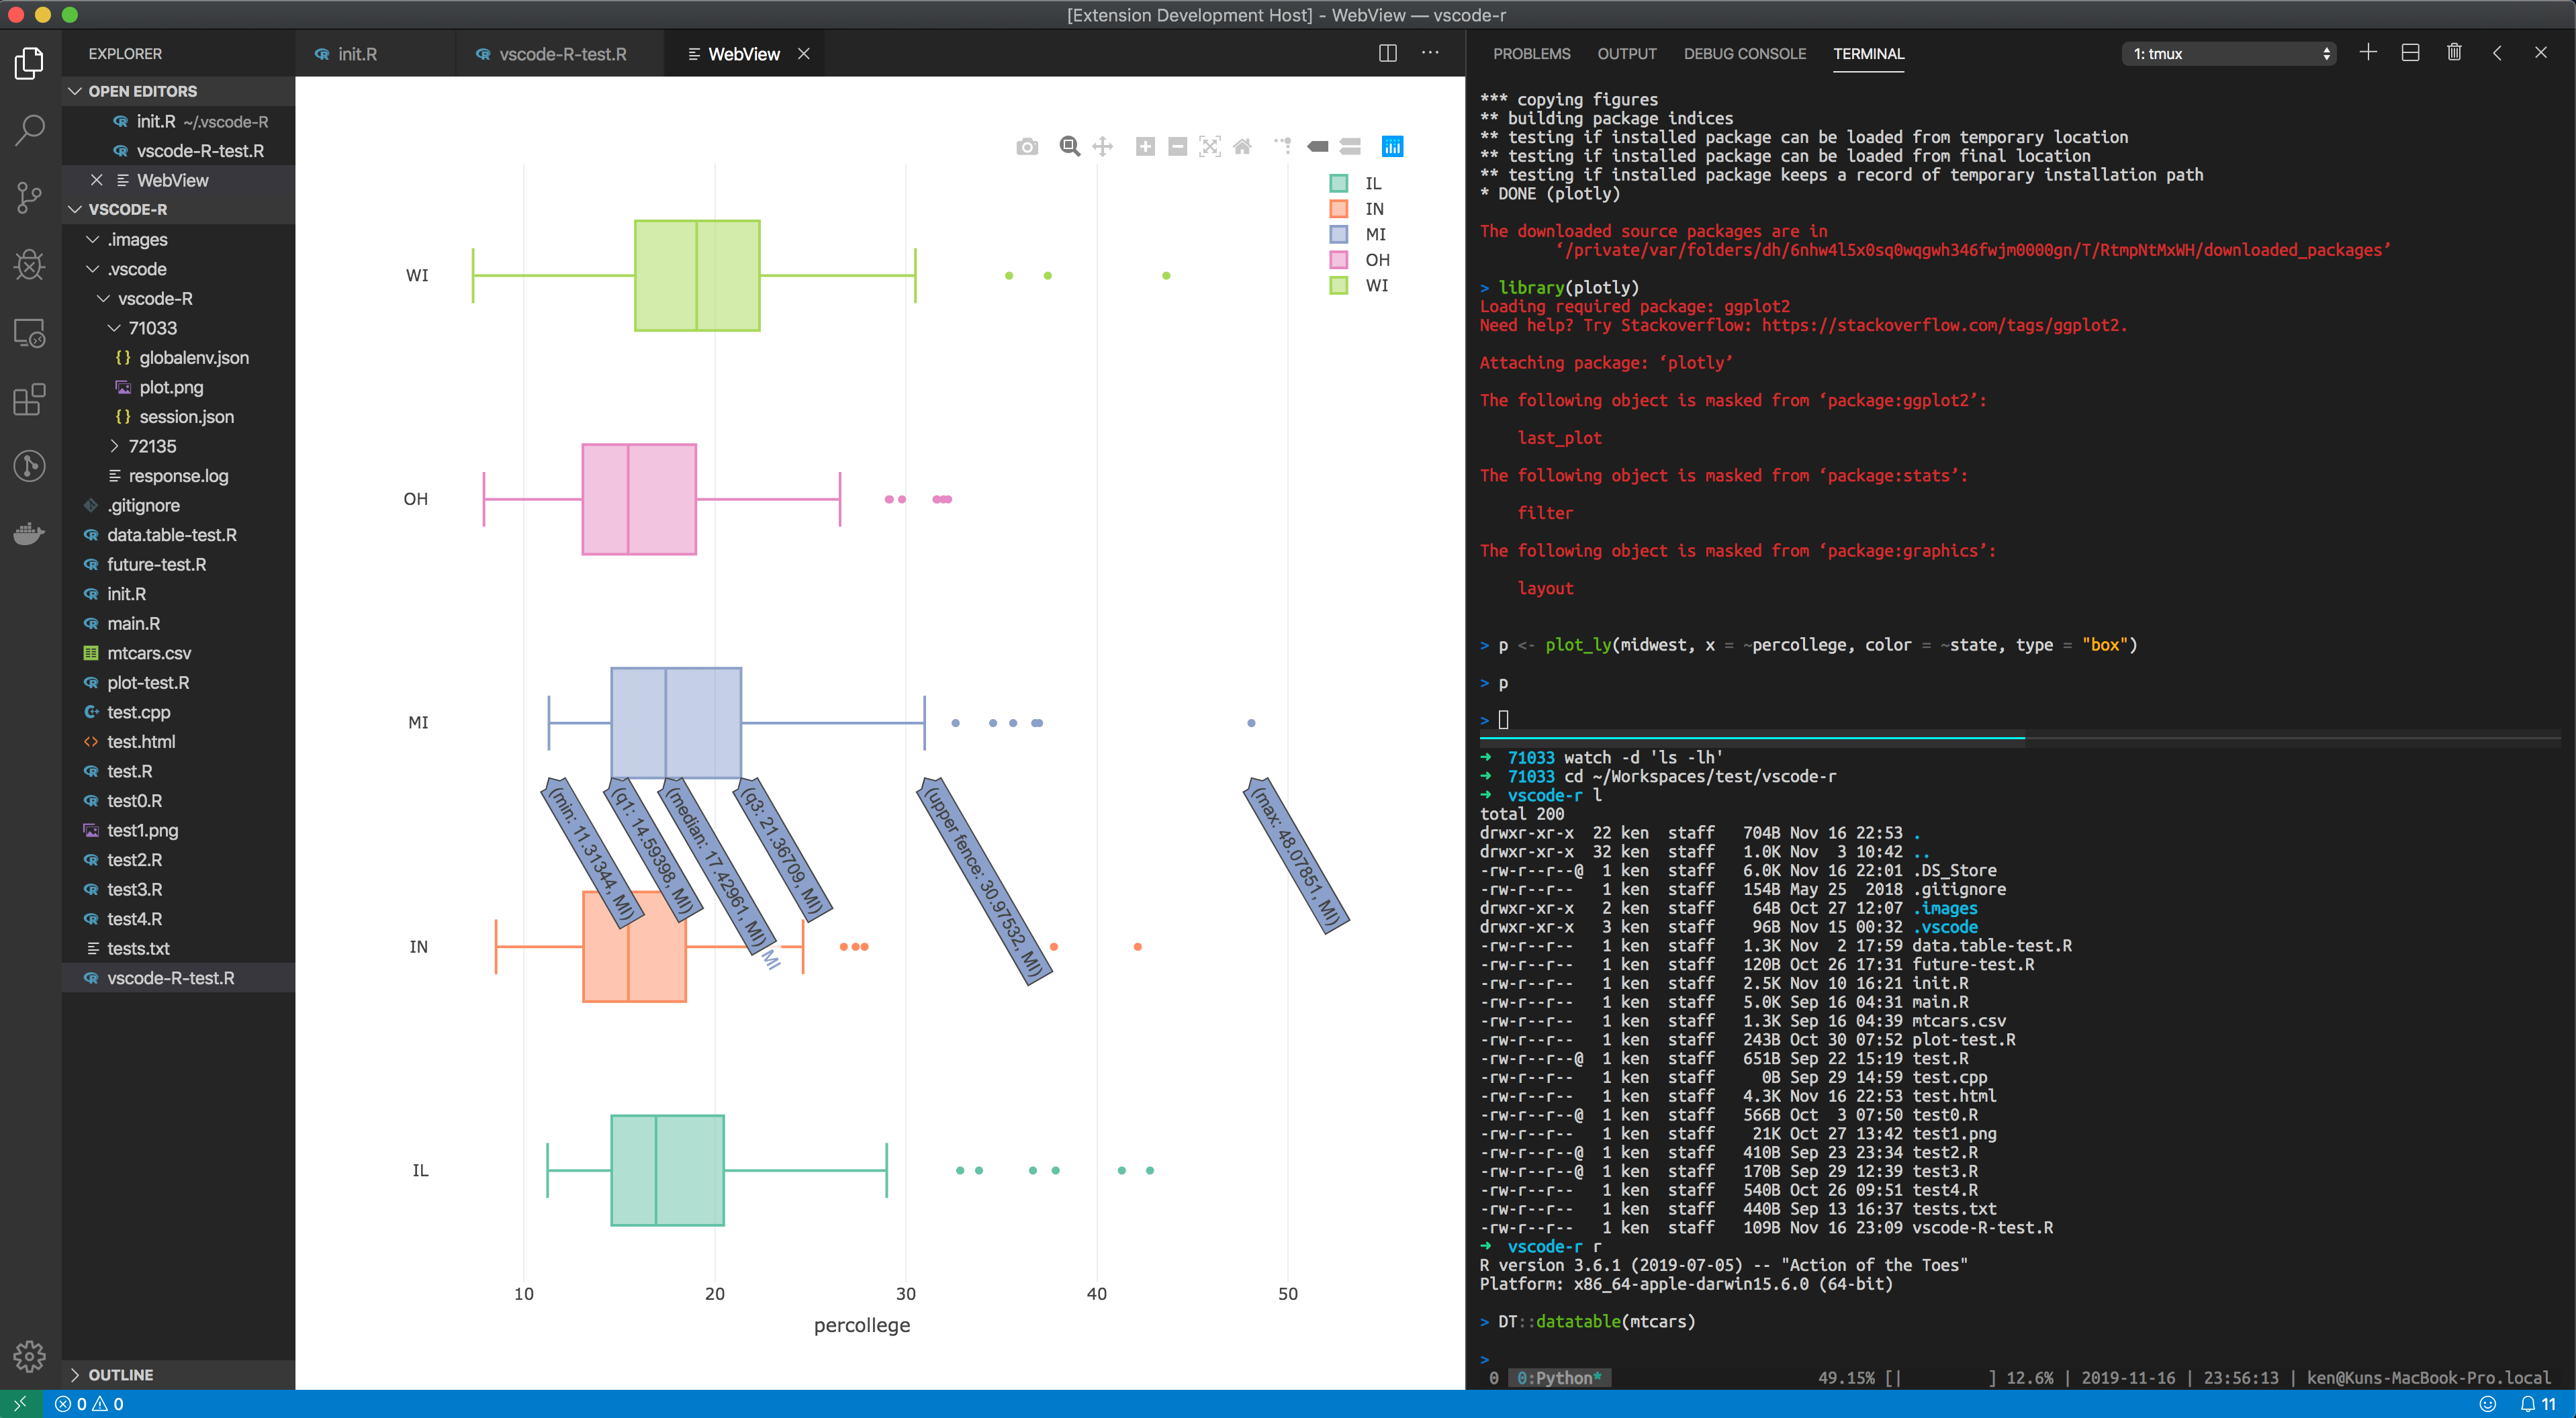This screenshot has width=2576, height=1418.
Task: Select the plotly Zoom tool
Action: pos(1069,146)
